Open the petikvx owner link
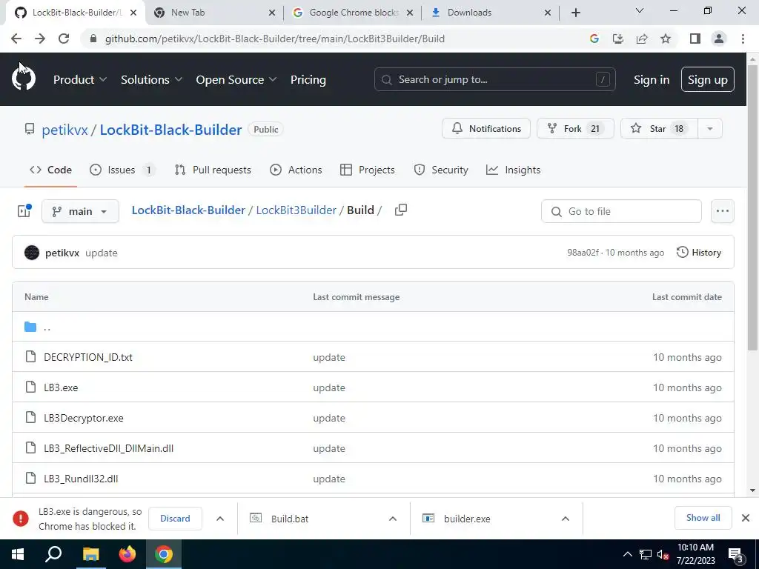 point(65,130)
